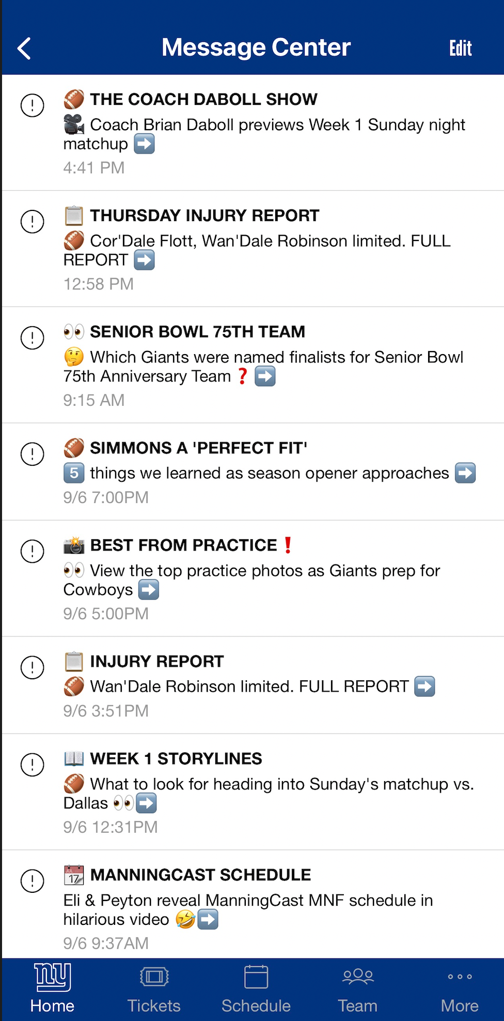
Task: Open the More options tab
Action: [460, 988]
